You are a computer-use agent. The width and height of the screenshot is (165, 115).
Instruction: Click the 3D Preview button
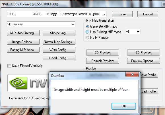(x=143, y=53)
